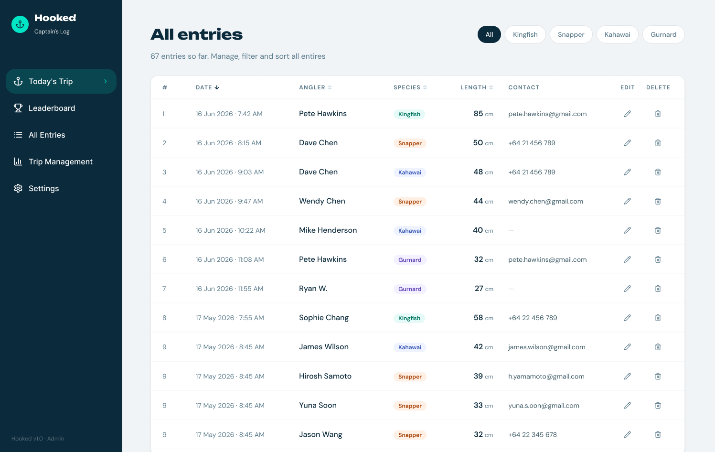This screenshot has width=715, height=452.
Task: Click the Hooked v1.0 · Admin footer text
Action: tap(38, 439)
